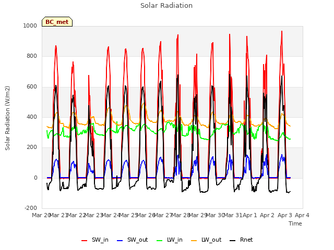The width and height of the screenshot is (334, 250).
Task: Click the Apr 2 x-axis tick label
Action: tap(267, 215)
